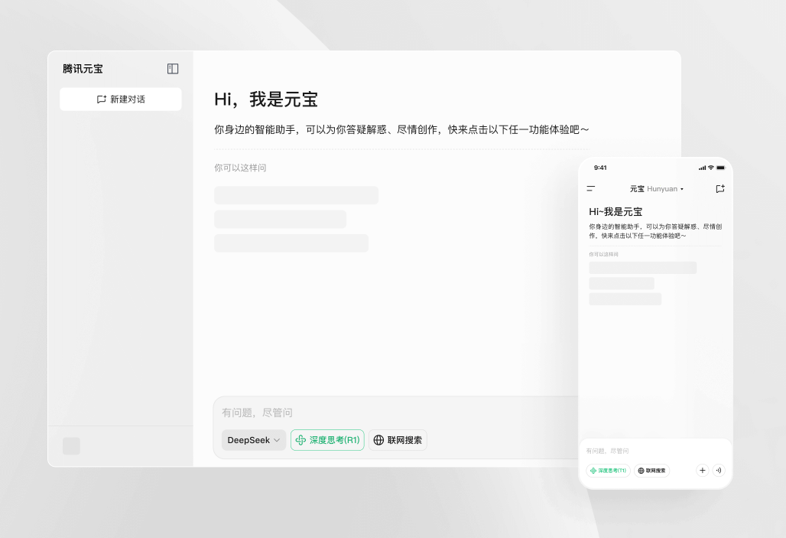
Task: Toggle 深度思考(T1) on the phone app
Action: tap(608, 471)
